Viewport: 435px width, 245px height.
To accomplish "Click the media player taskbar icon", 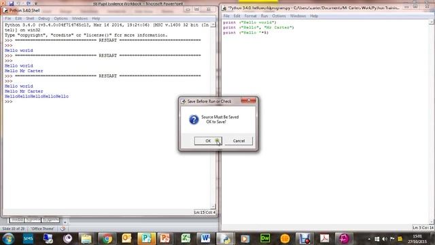I will pyautogui.click(x=245, y=239).
